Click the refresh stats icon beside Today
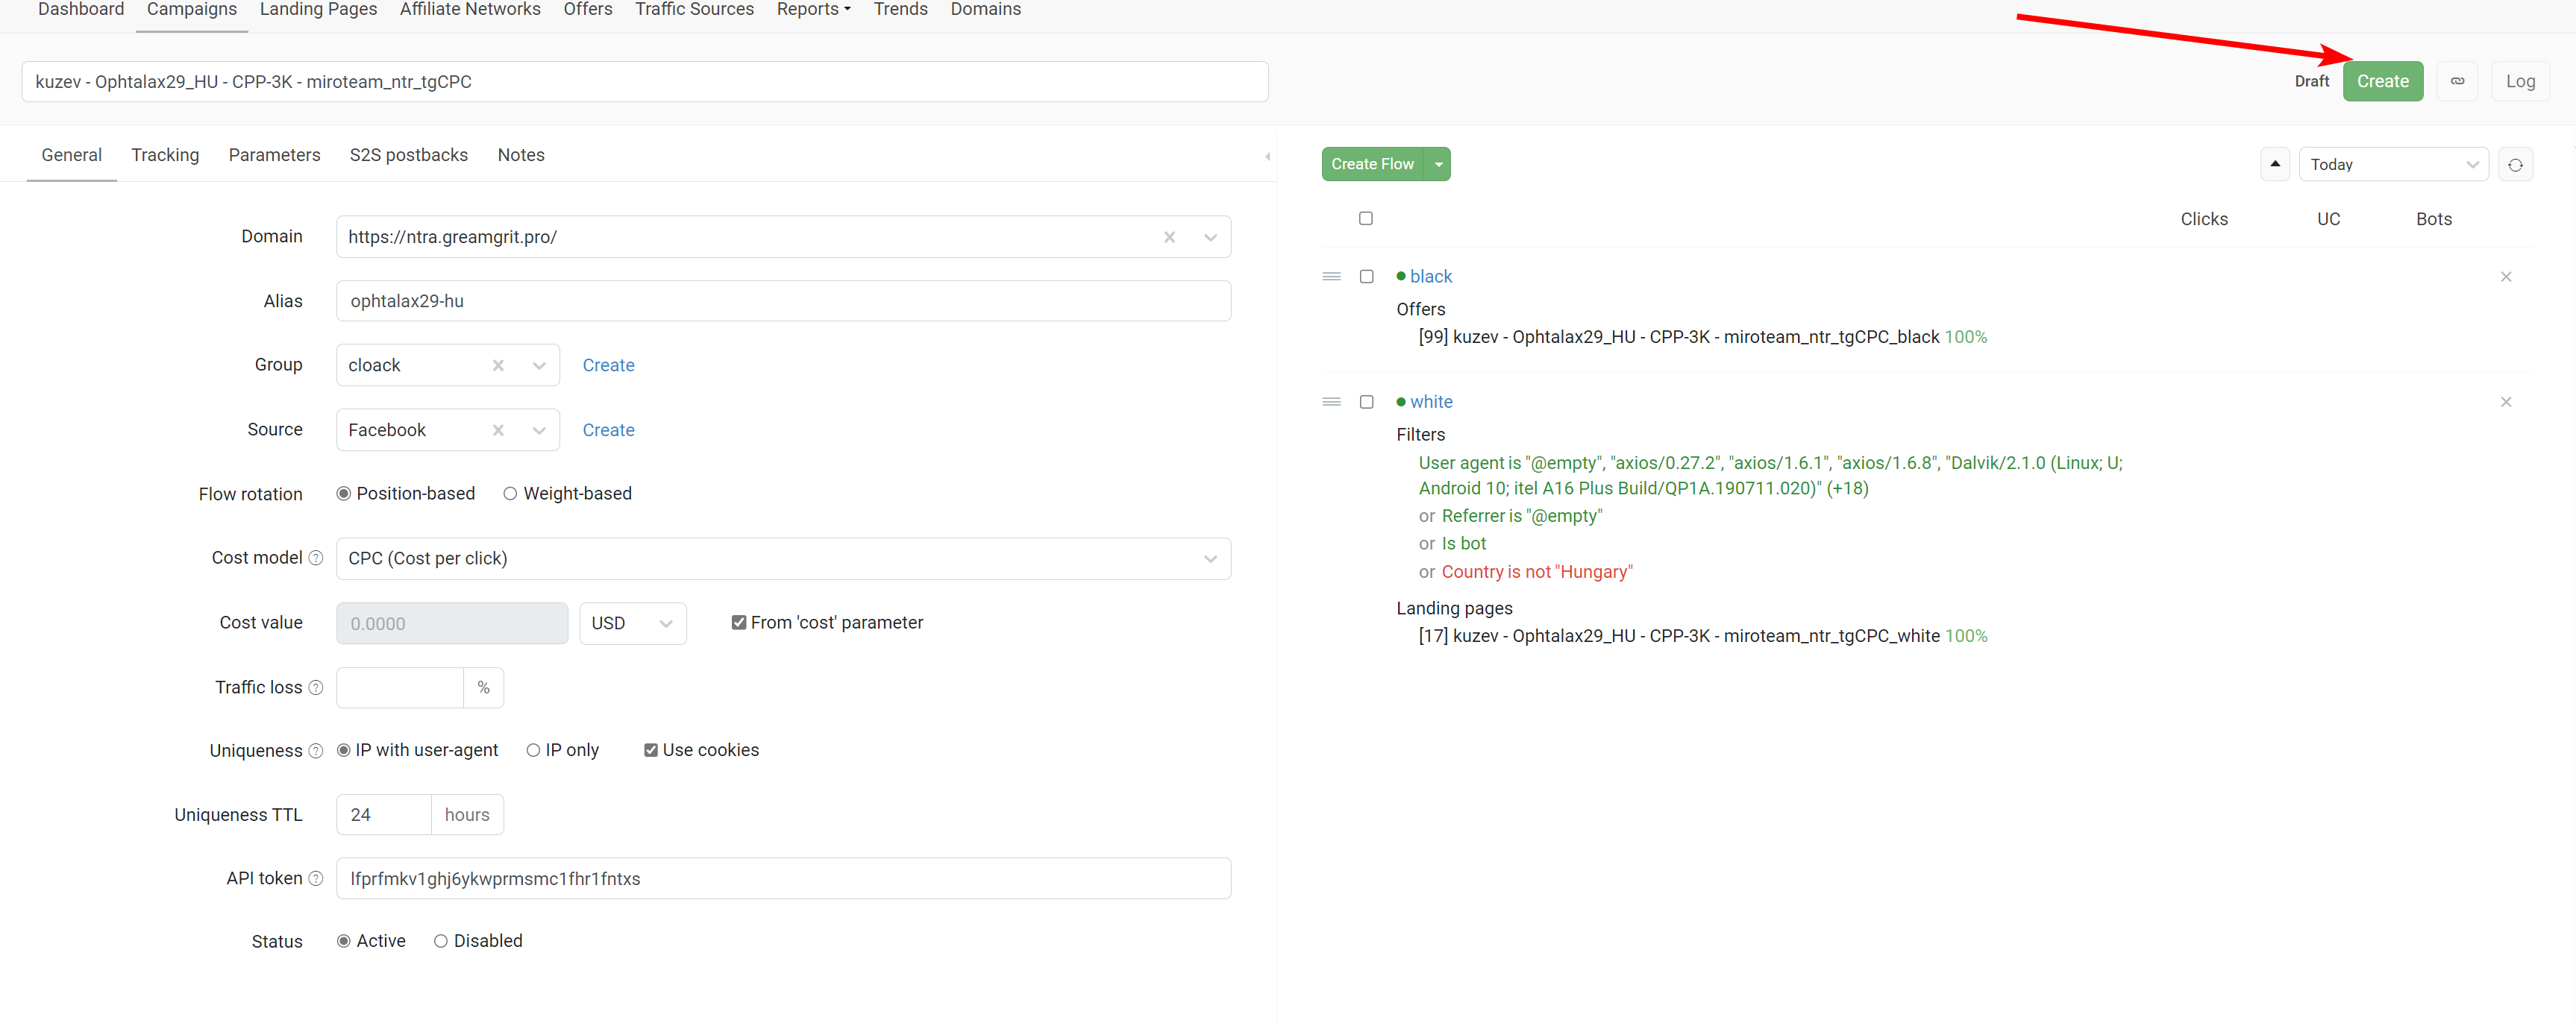 [2515, 165]
